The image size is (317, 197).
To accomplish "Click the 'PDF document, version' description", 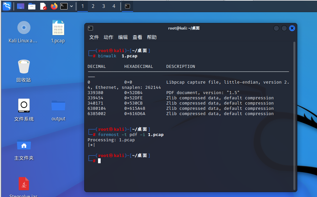I will click(203, 93).
